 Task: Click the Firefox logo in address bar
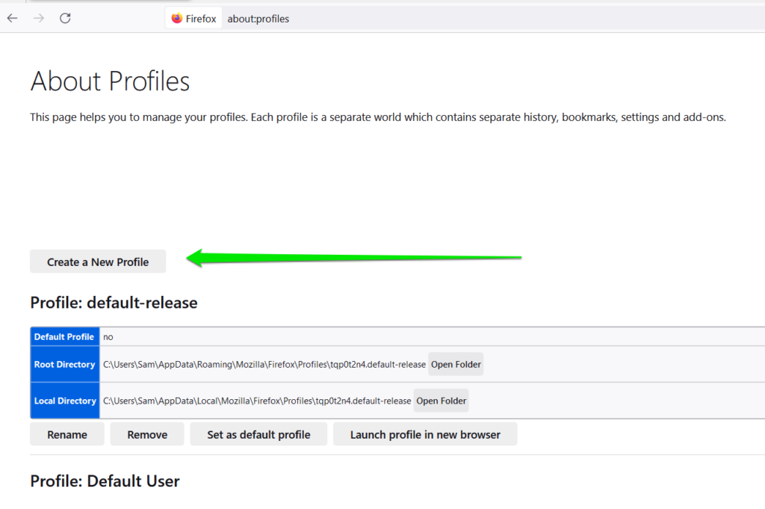click(176, 19)
